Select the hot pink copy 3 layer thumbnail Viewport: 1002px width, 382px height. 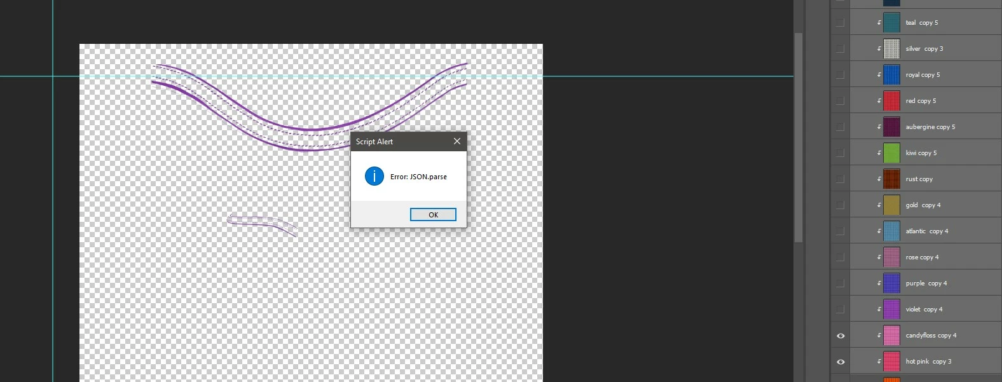coord(891,361)
